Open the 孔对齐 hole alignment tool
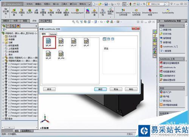Screen dimensions: 189x137 tap(29, 11)
